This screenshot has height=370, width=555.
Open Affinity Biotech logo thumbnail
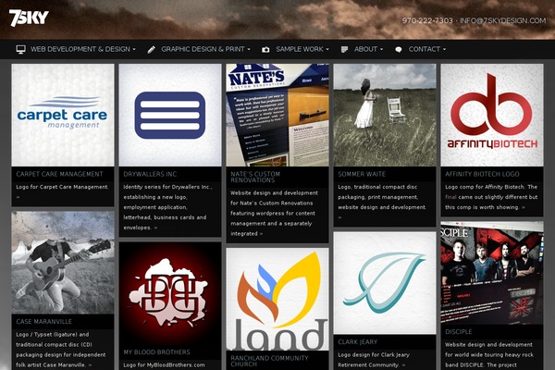click(x=492, y=115)
